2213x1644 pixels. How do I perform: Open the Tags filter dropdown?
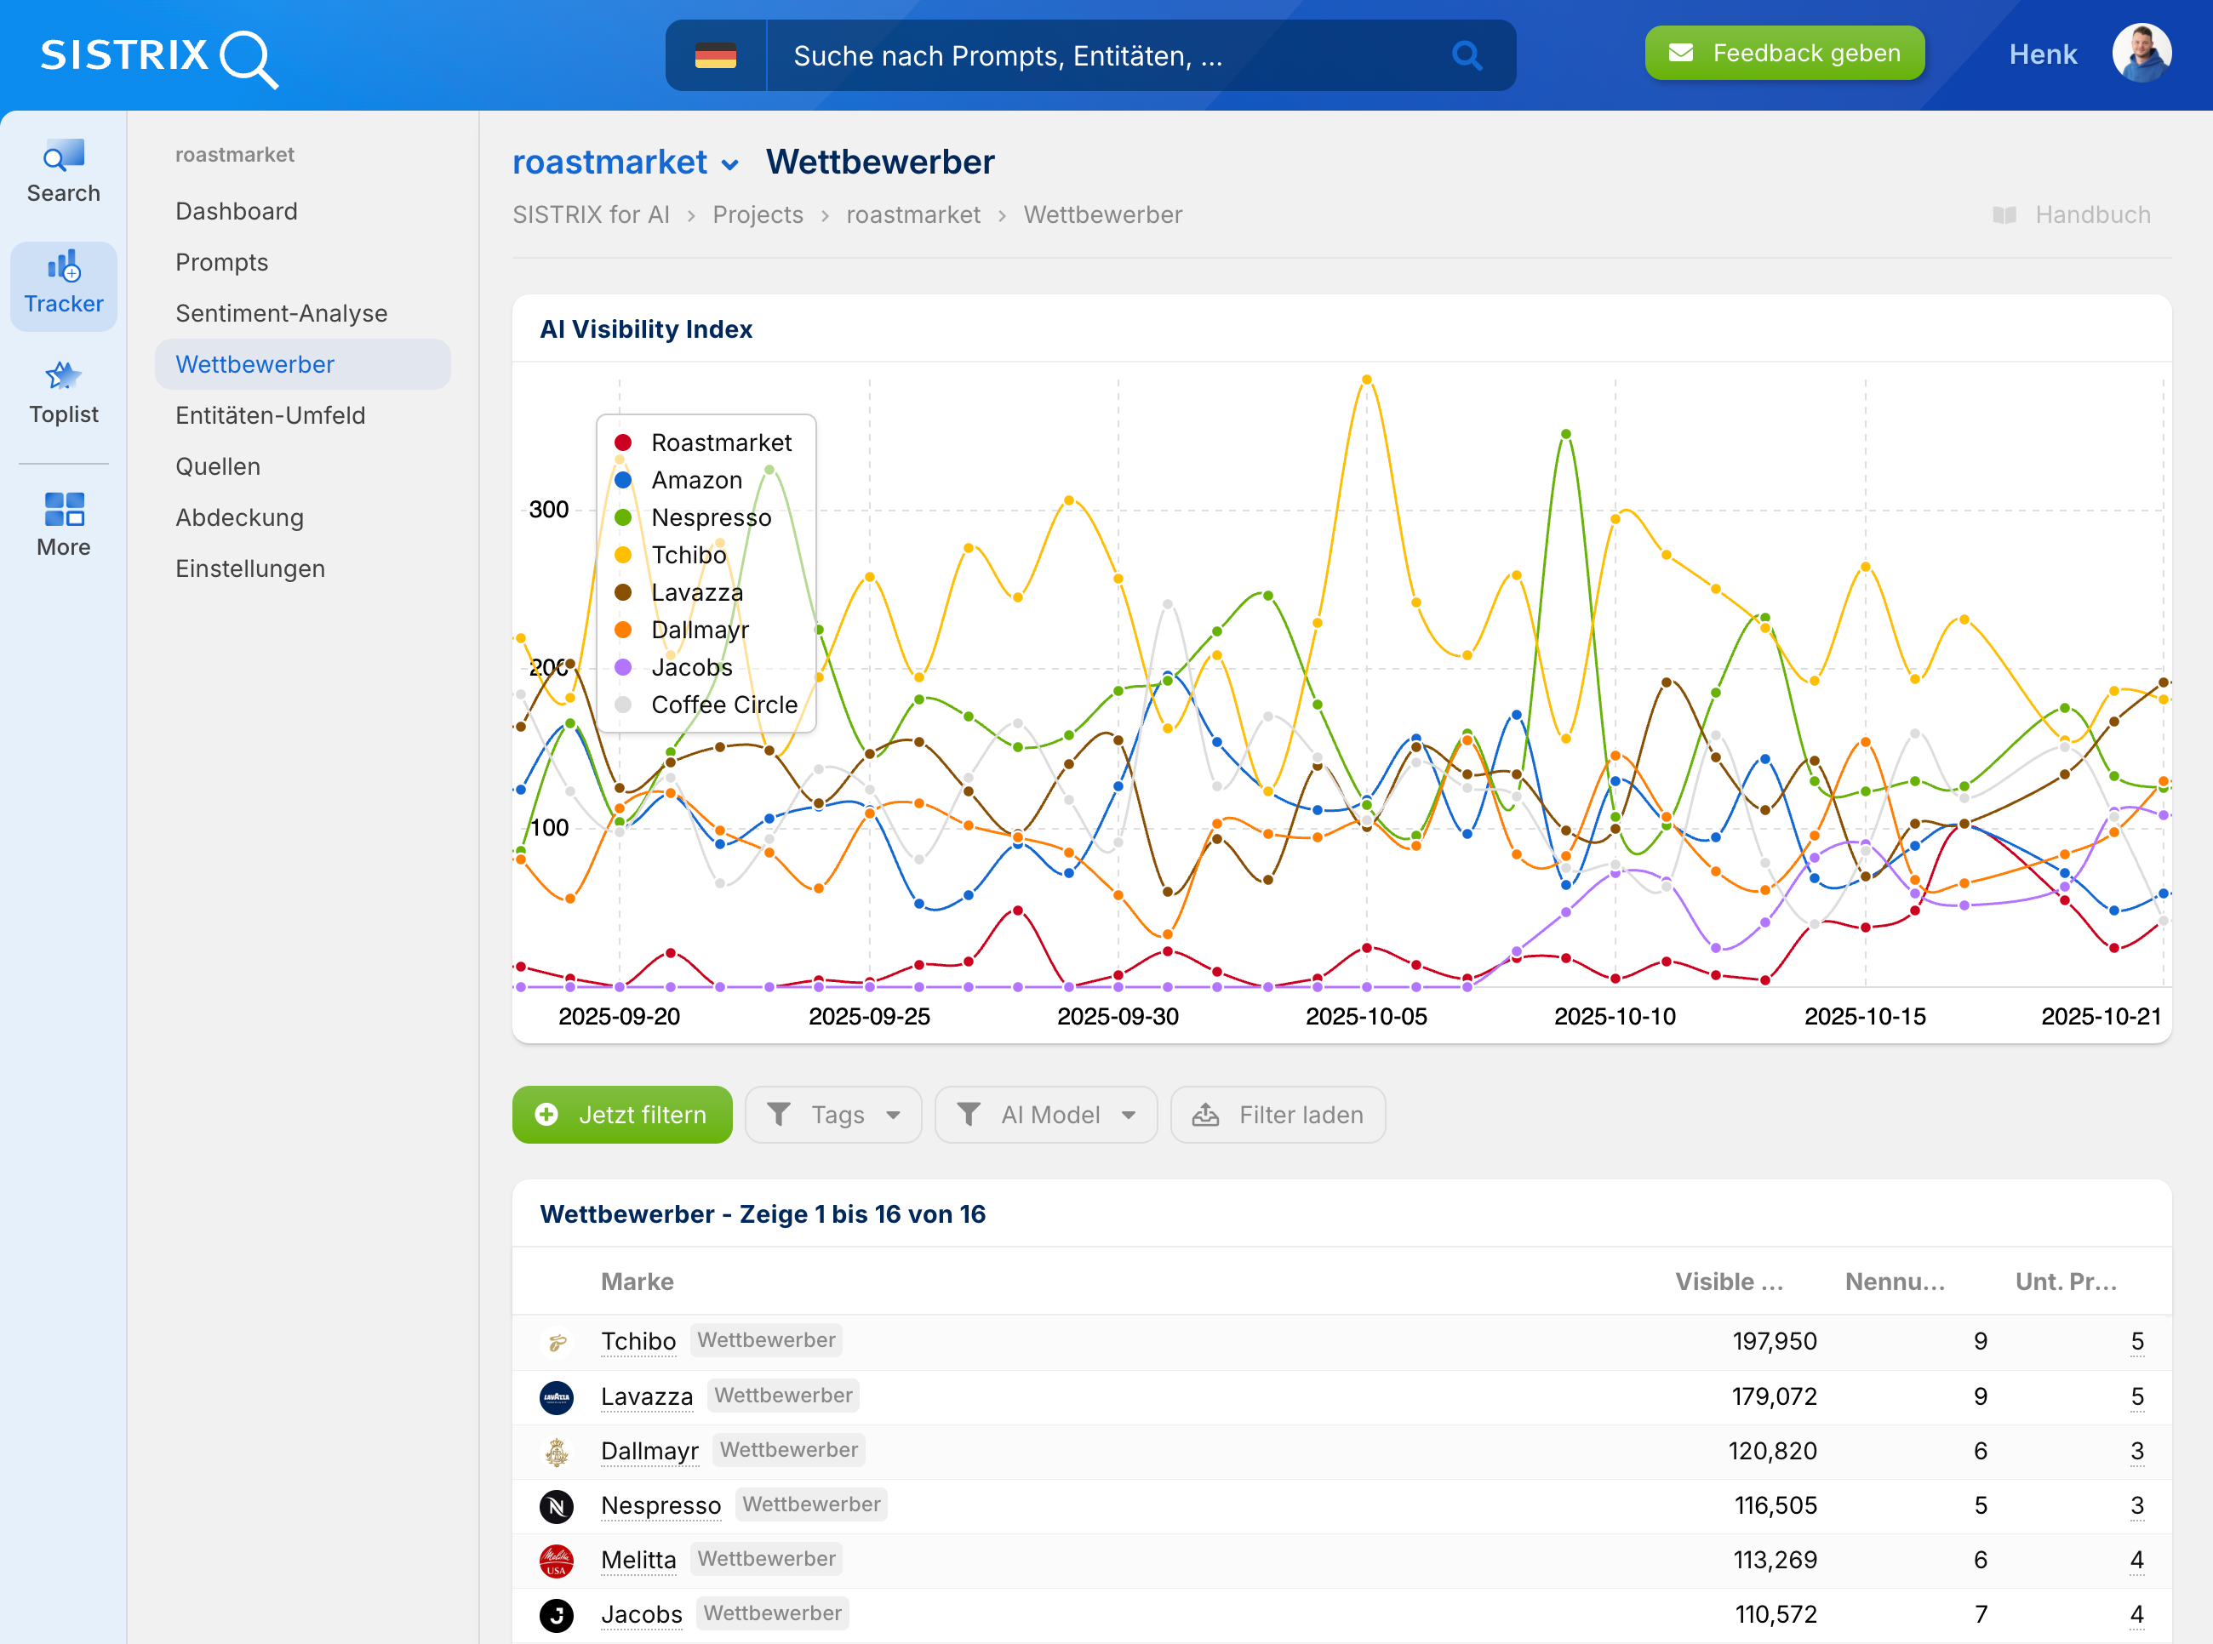(833, 1115)
